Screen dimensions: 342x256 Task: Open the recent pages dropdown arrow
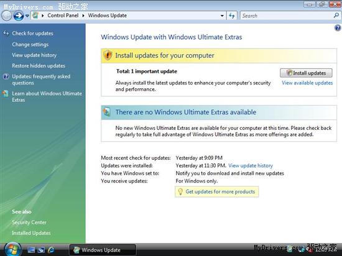tap(27, 16)
